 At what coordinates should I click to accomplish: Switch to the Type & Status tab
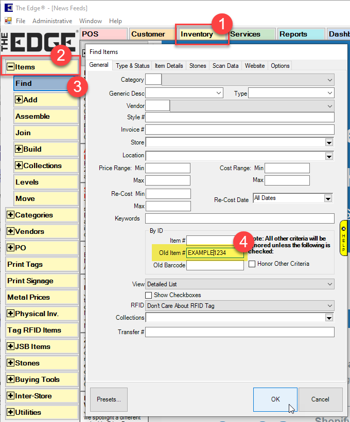click(x=132, y=66)
